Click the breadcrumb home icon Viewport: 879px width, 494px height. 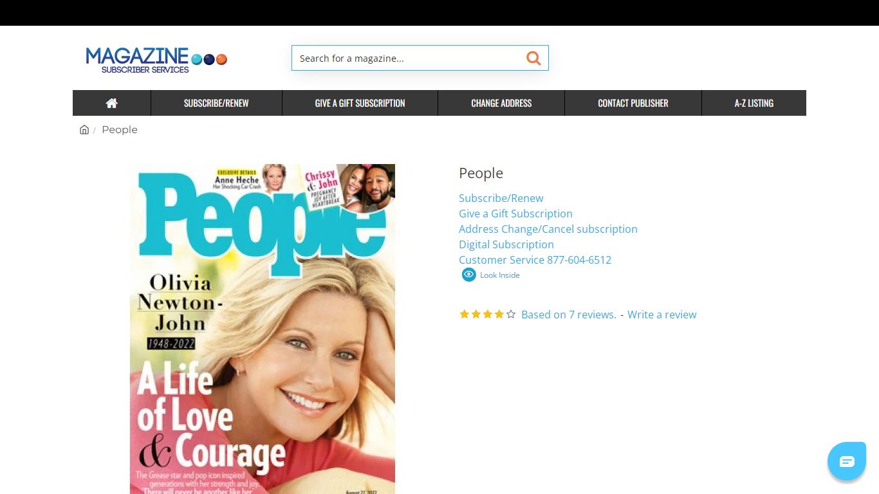(84, 129)
